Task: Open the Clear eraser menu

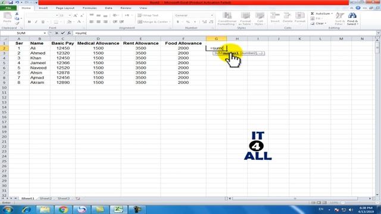Action: [318, 24]
